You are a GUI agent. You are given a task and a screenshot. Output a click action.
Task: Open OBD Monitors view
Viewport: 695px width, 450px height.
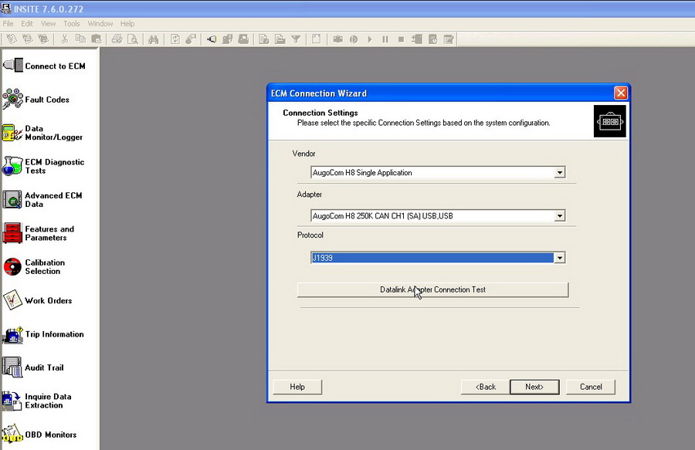click(x=40, y=434)
